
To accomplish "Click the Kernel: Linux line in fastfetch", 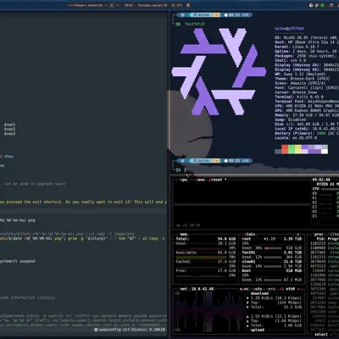I will 297,47.
